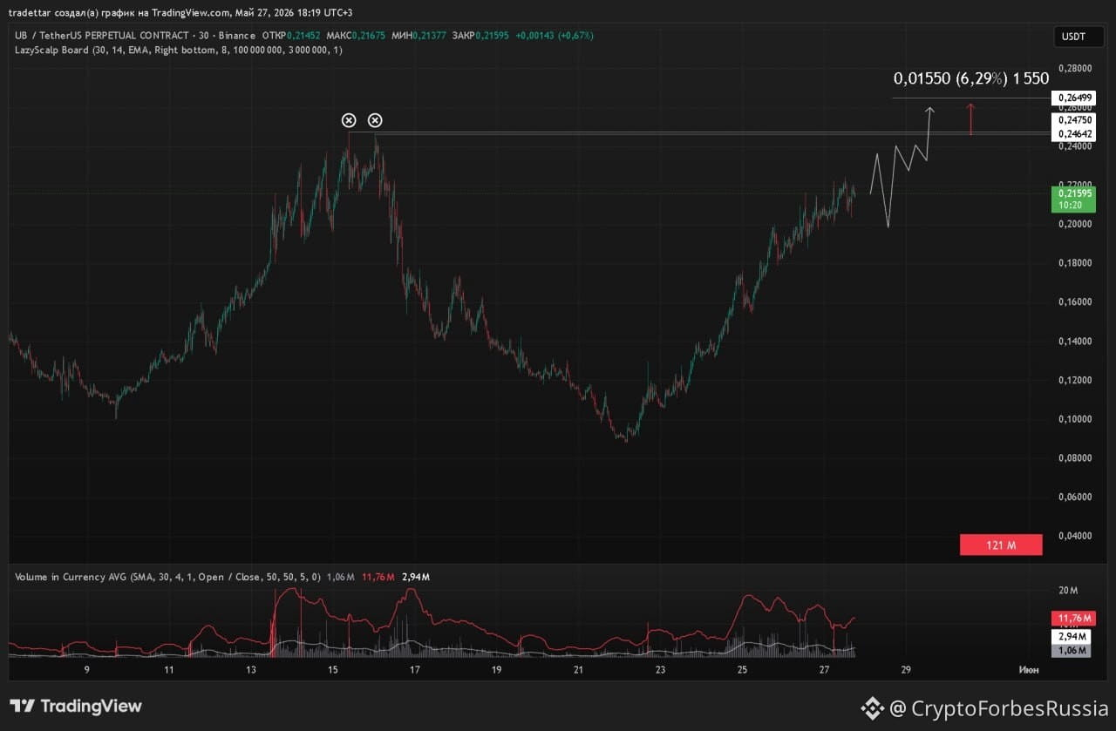The image size is (1116, 731).
Task: Click the date axis label 19
Action: (x=496, y=670)
